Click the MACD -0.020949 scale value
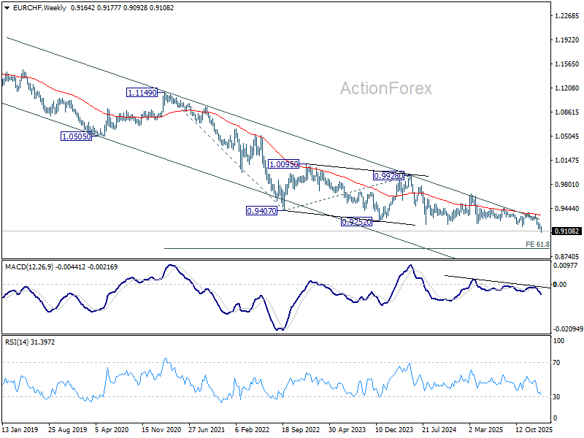 click(x=568, y=329)
